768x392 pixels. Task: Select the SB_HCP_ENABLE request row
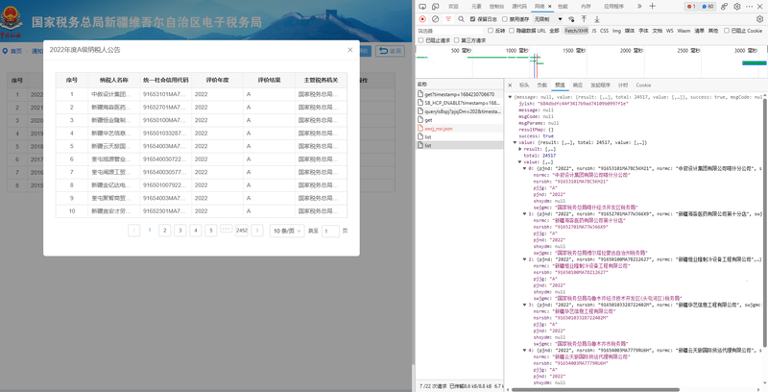[460, 103]
